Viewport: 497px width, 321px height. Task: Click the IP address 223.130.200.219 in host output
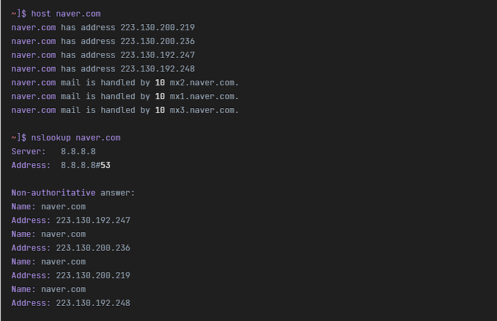tap(158, 28)
